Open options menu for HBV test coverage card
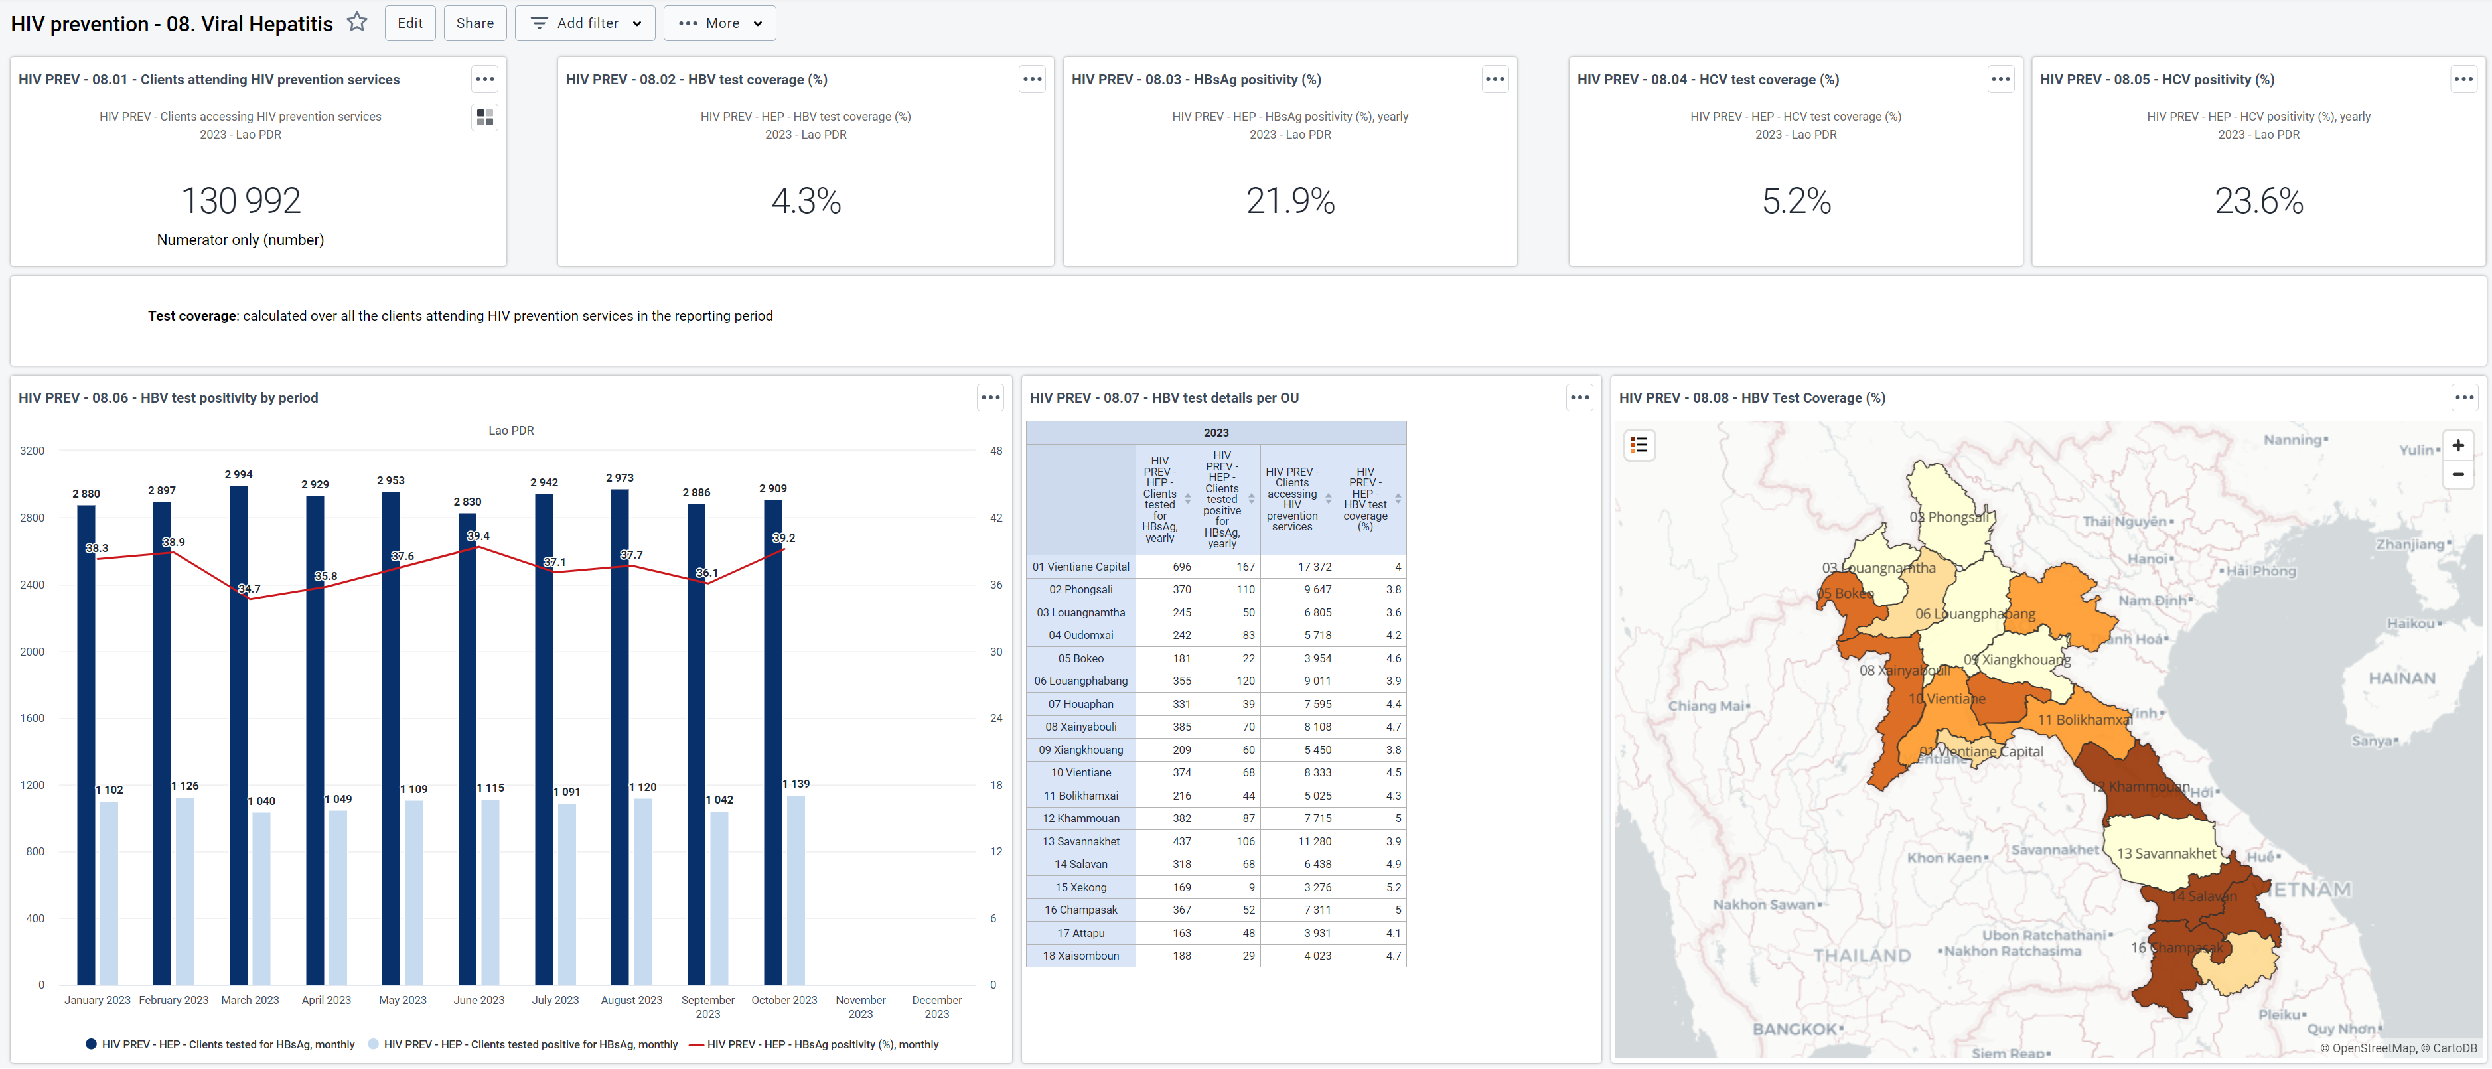The width and height of the screenshot is (2492, 1069). click(1032, 80)
